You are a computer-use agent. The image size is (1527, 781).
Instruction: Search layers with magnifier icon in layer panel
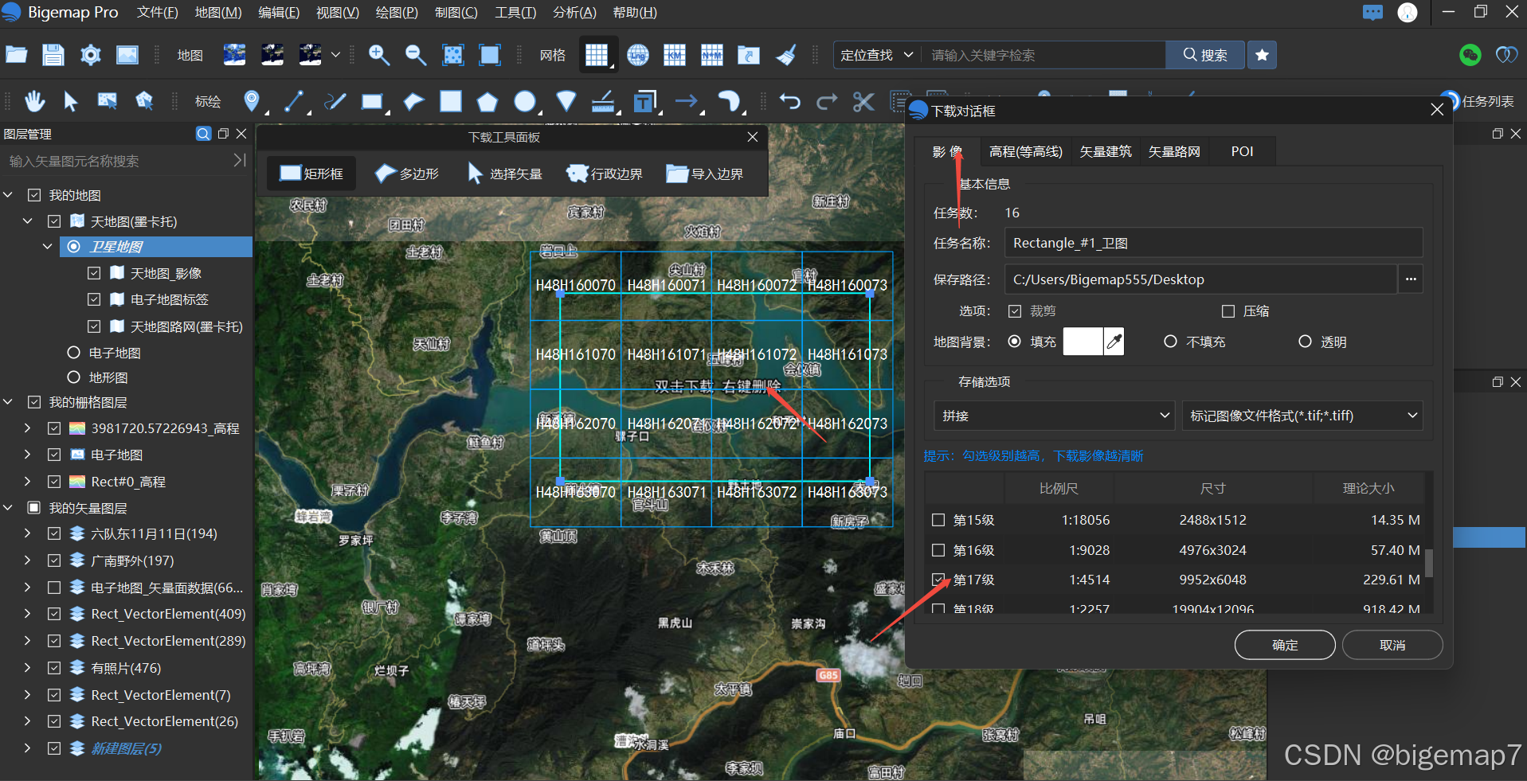tap(204, 134)
